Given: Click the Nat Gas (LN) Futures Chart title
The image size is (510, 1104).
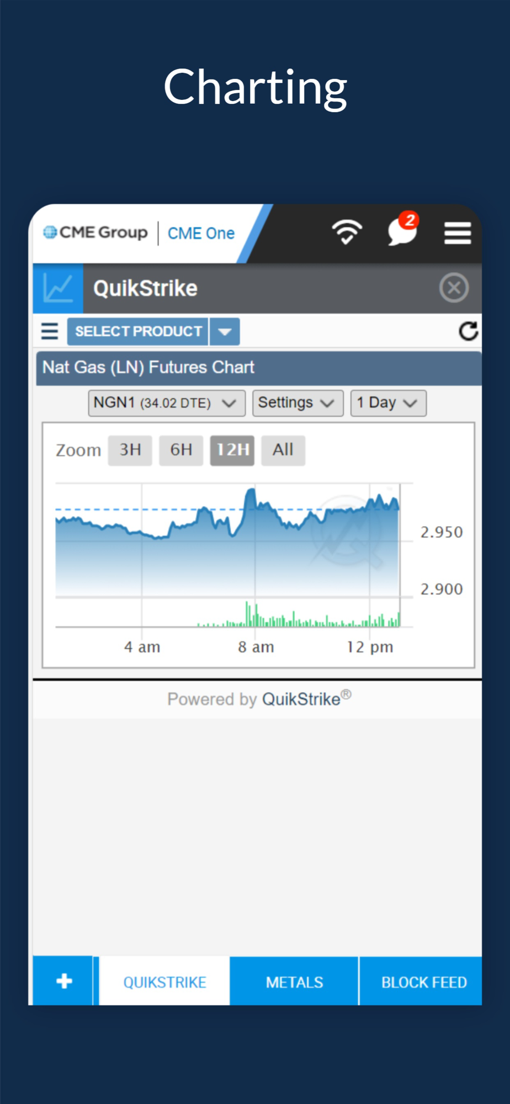Looking at the screenshot, I should (148, 367).
